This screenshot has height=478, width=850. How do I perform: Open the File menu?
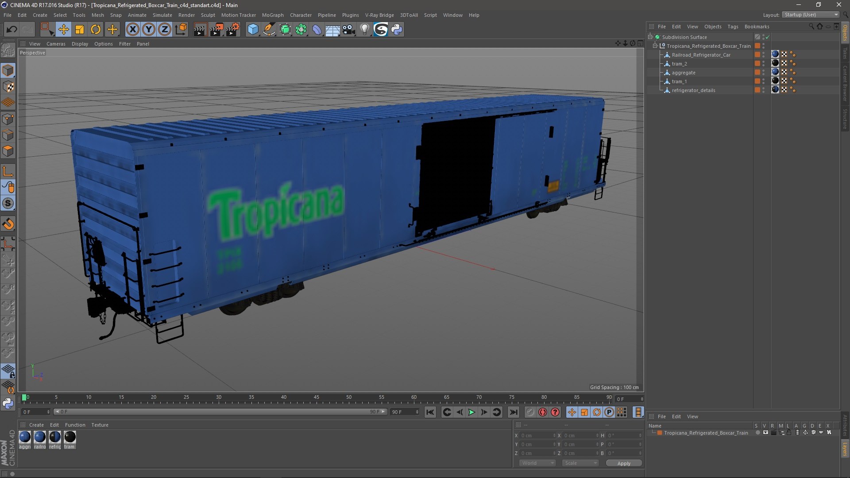coord(8,15)
